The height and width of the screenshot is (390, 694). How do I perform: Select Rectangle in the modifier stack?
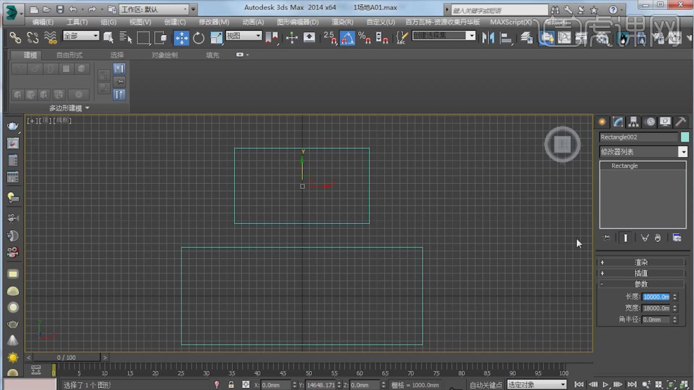[625, 166]
